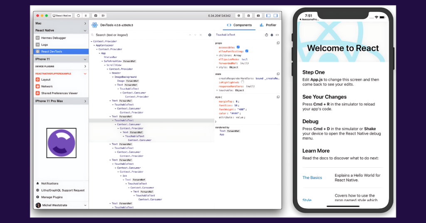Tap The Basics link in simulator
The width and height of the screenshot is (426, 223).
[312, 178]
